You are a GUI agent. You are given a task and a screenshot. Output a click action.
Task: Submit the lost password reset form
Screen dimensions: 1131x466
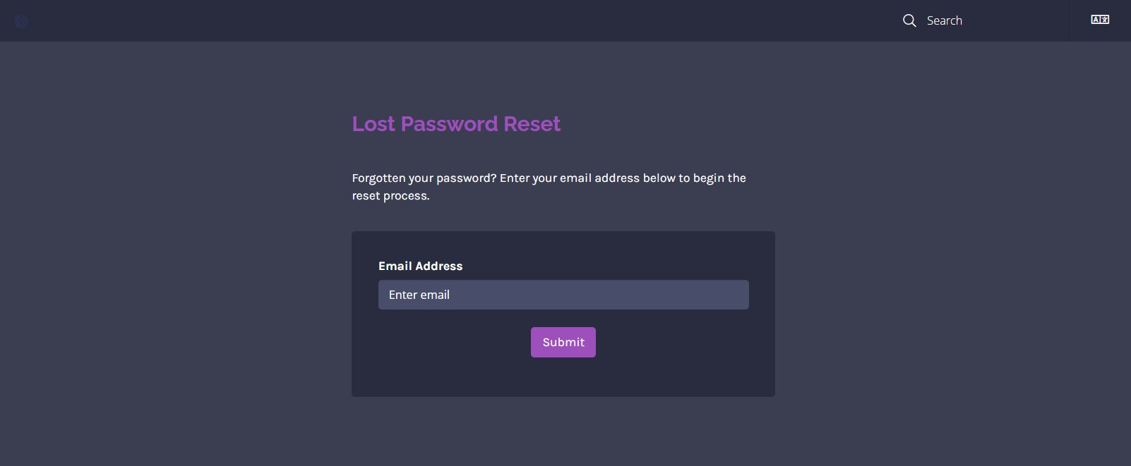563,342
